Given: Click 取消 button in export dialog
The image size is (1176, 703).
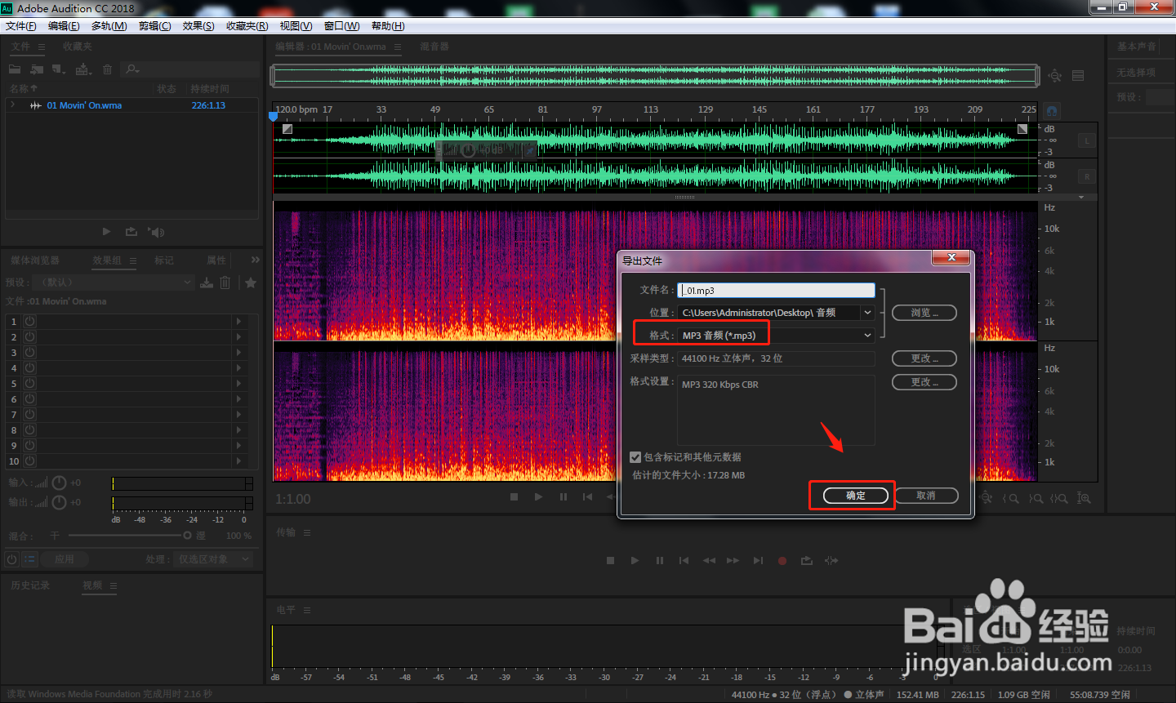Looking at the screenshot, I should 925,496.
